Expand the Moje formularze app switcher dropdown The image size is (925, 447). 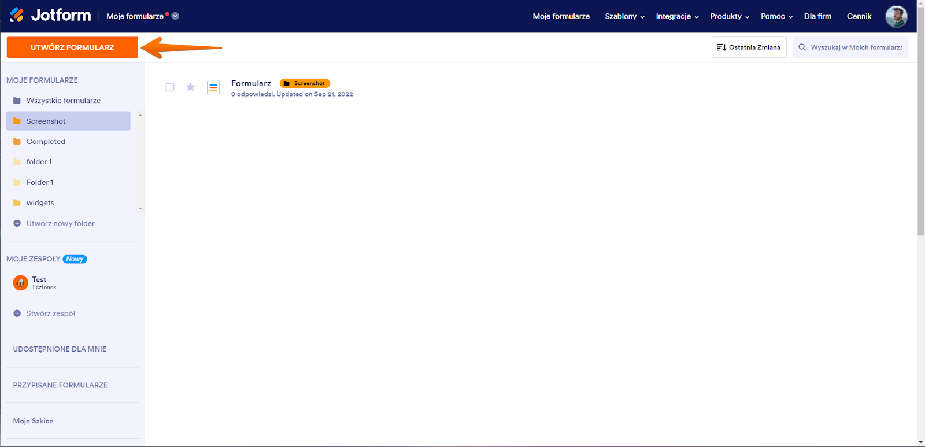(x=175, y=16)
